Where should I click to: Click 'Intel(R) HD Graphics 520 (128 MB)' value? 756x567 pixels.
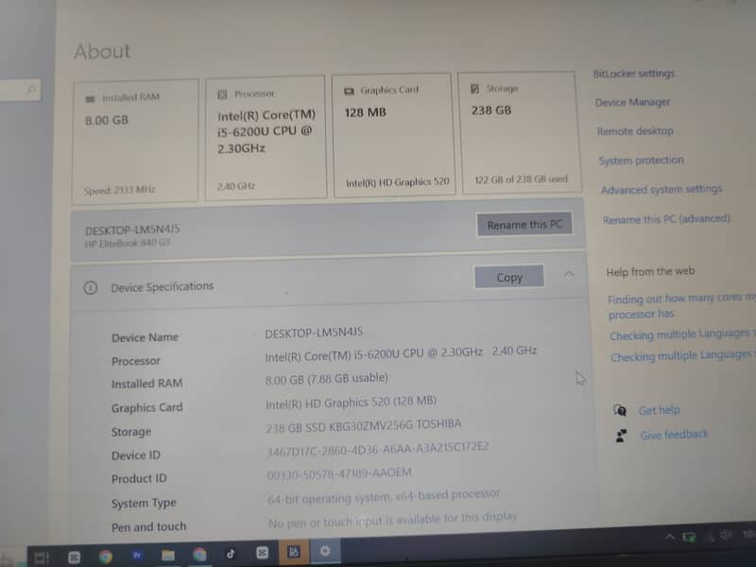tap(351, 403)
